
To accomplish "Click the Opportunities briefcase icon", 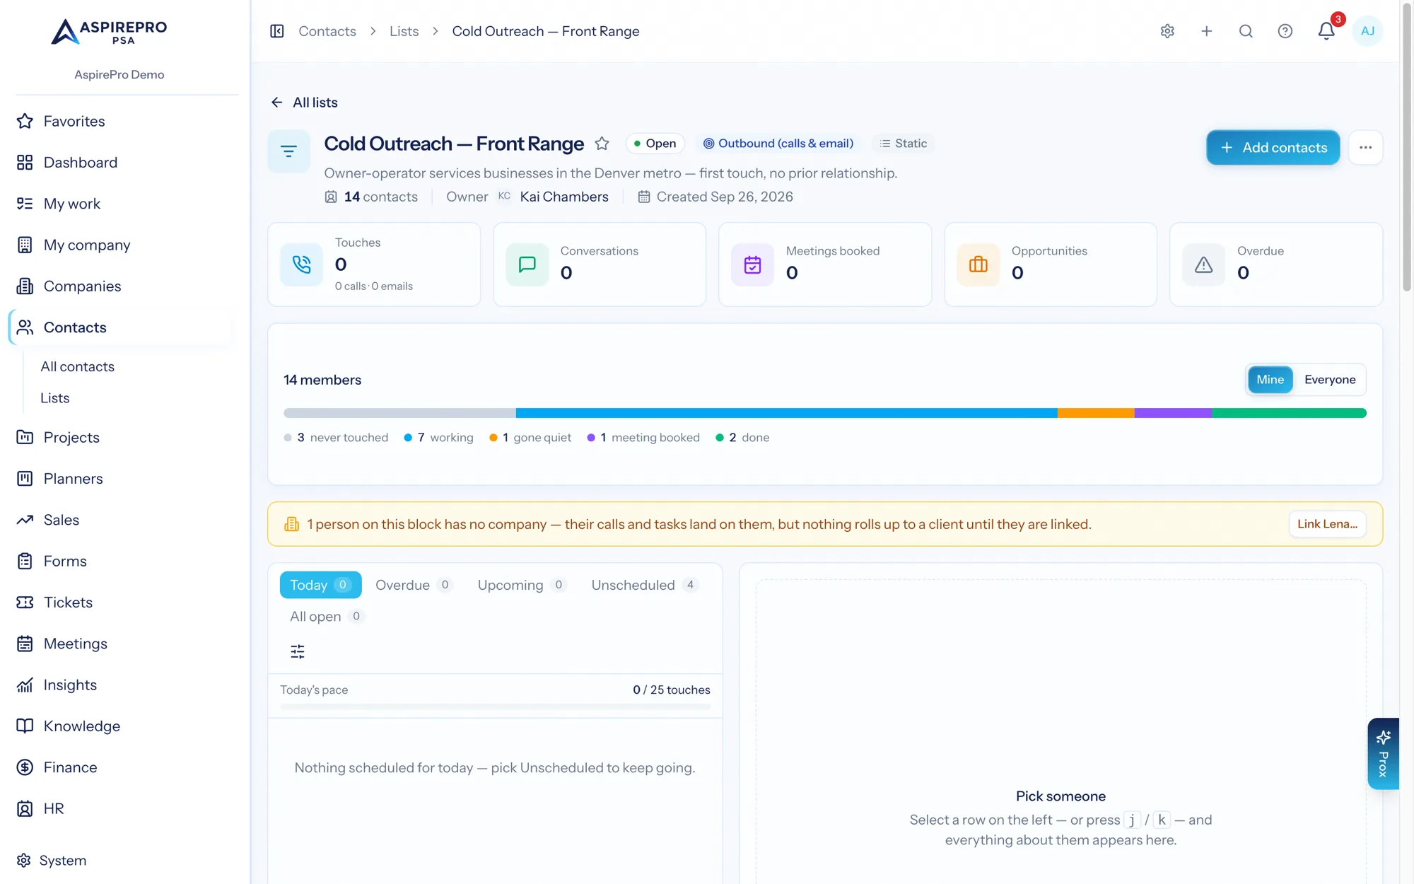I will click(978, 264).
